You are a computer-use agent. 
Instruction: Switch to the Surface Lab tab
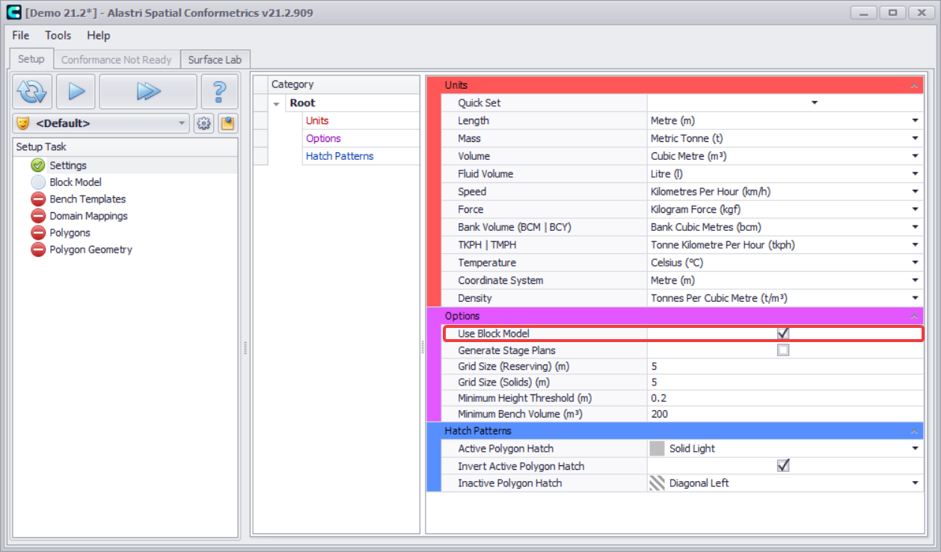215,60
